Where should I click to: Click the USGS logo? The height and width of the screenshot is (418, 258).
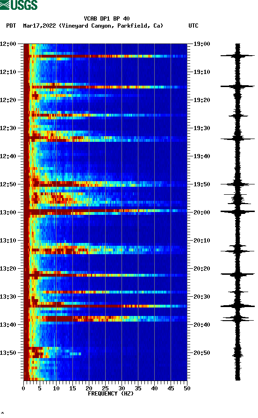tap(19, 5)
